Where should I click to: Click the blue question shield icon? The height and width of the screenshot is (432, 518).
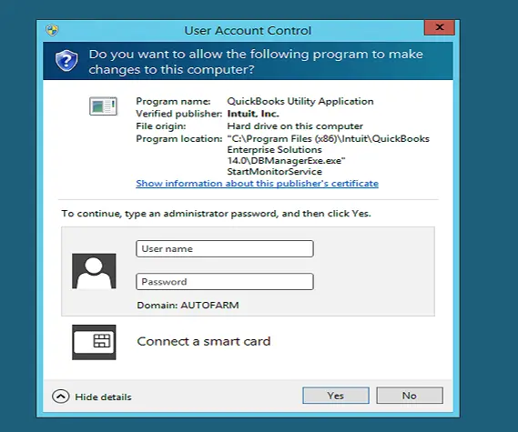pos(66,61)
